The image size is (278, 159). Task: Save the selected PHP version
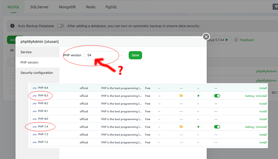tap(135, 55)
